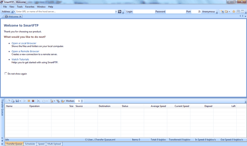Click the Password input field
The height and width of the screenshot is (146, 247).
(x=176, y=11)
